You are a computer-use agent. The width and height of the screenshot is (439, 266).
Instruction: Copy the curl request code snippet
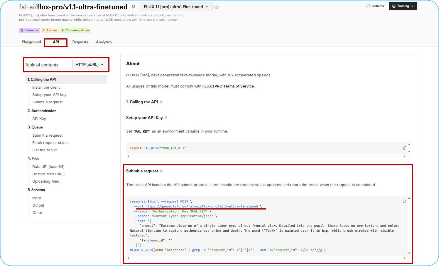pyautogui.click(x=405, y=201)
